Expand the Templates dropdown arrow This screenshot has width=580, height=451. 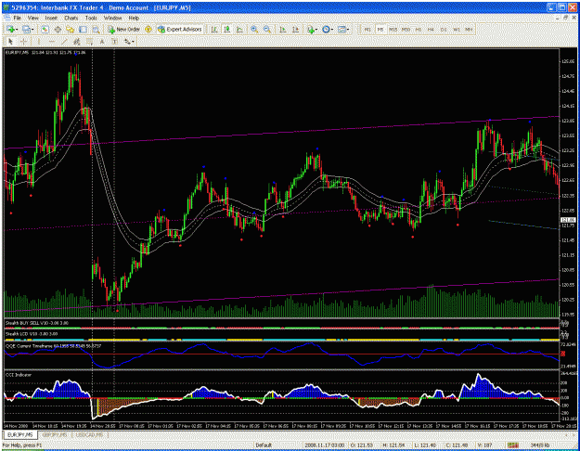click(x=348, y=29)
